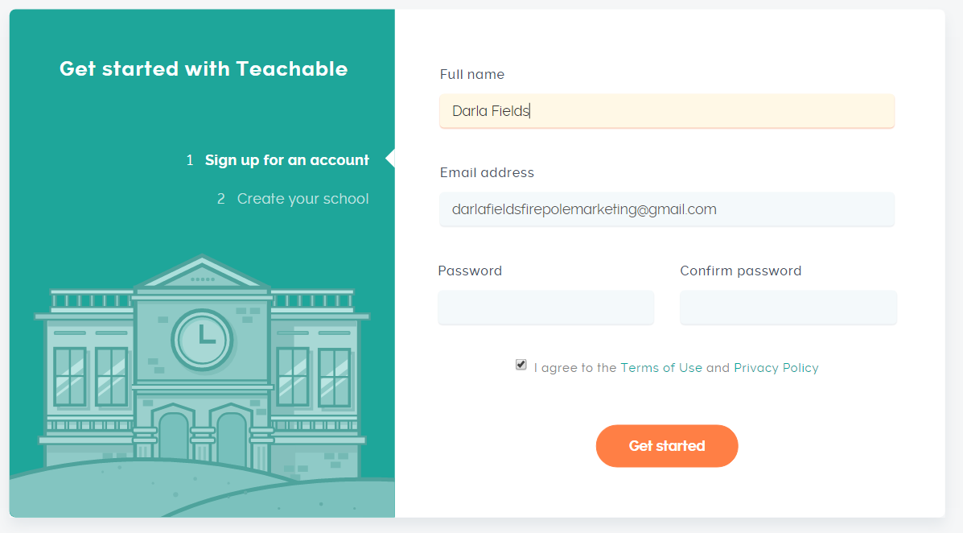Select step 1 Sign up for an account
The width and height of the screenshot is (963, 533).
278,160
